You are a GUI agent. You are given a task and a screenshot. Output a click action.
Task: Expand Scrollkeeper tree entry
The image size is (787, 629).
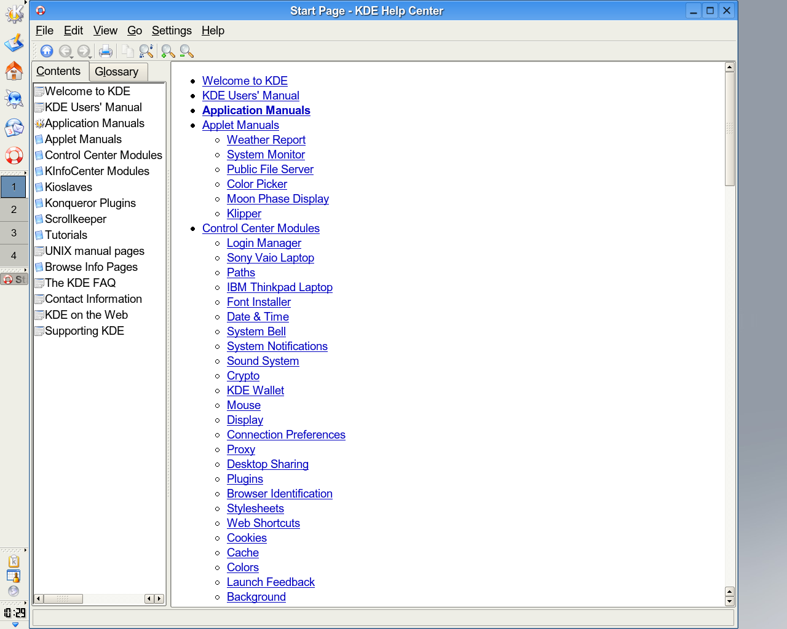pos(70,219)
